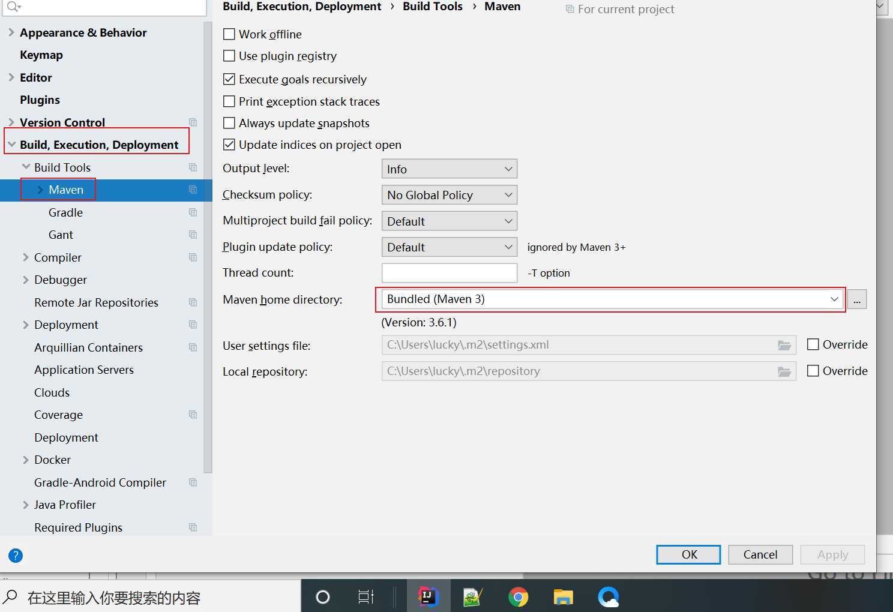This screenshot has height=612, width=893.
Task: Select Keymap settings page
Action: point(41,55)
